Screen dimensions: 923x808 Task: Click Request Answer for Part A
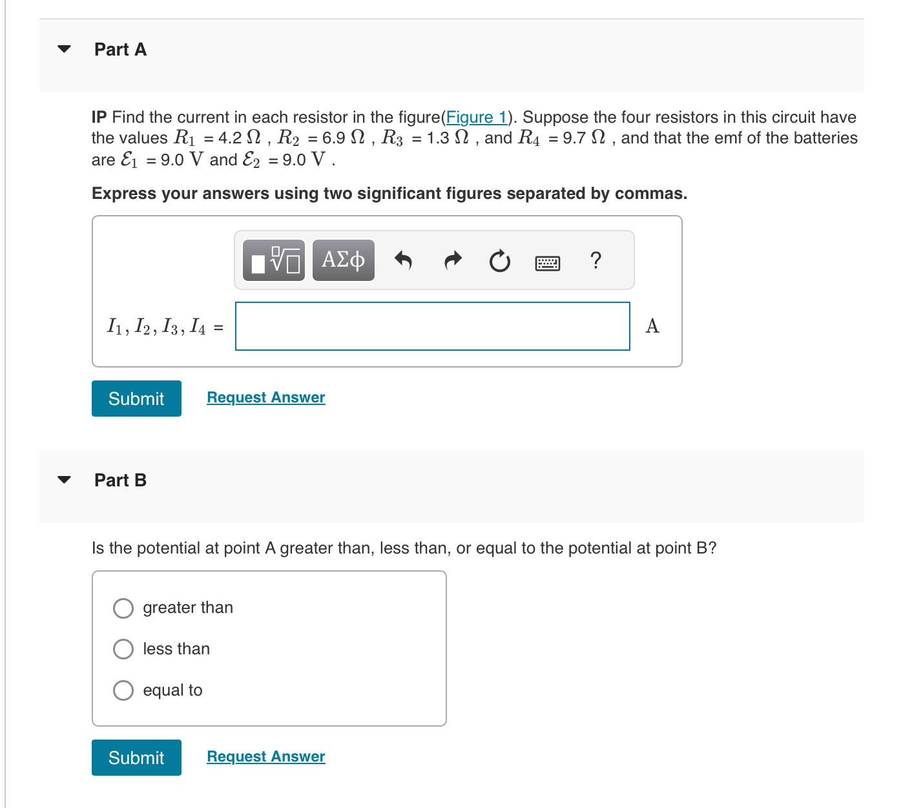coord(265,397)
